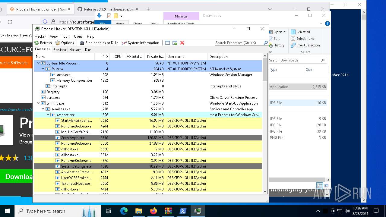
Task: Click Refresh in Process Hacker toolbar
Action: (x=43, y=43)
